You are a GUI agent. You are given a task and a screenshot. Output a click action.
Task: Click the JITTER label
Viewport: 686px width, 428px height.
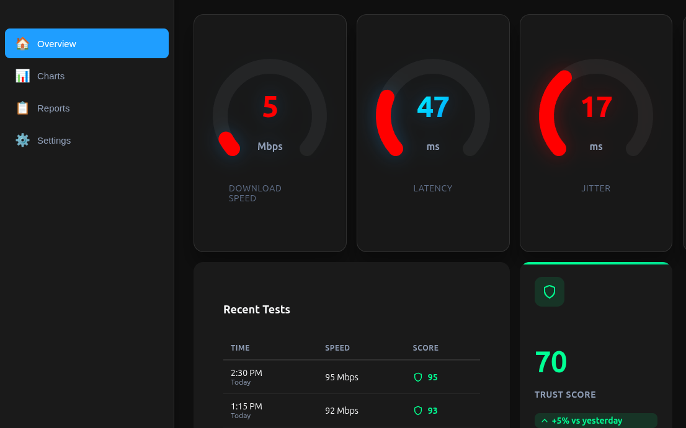596,189
